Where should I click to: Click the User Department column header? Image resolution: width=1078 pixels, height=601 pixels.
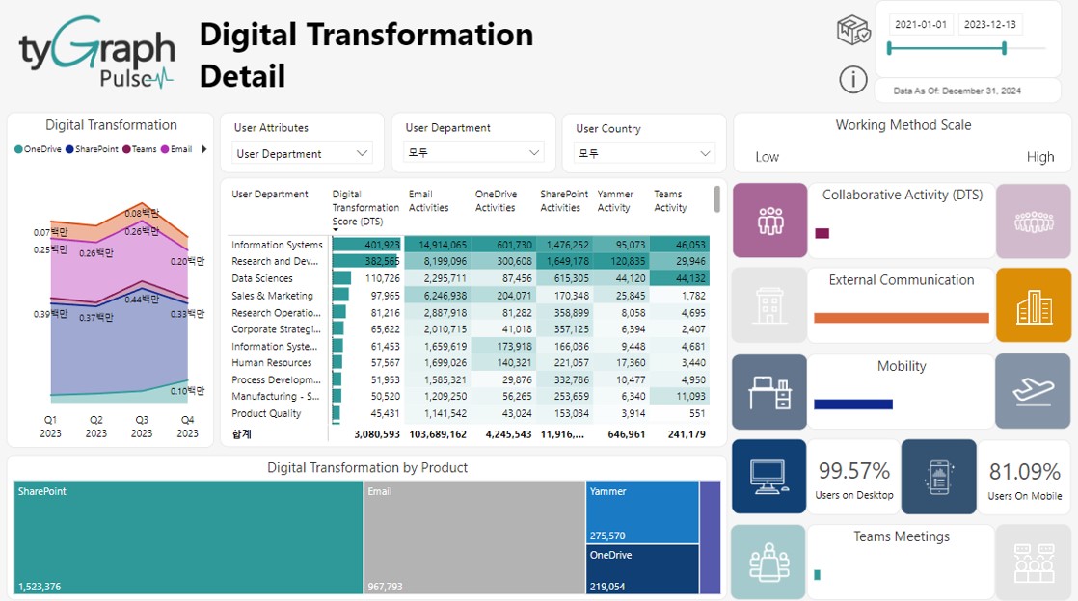pos(270,195)
